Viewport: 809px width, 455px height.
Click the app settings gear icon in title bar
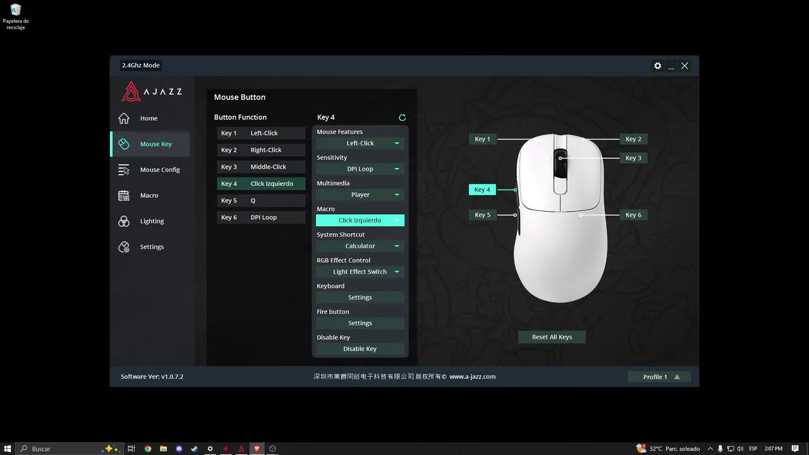pyautogui.click(x=657, y=66)
